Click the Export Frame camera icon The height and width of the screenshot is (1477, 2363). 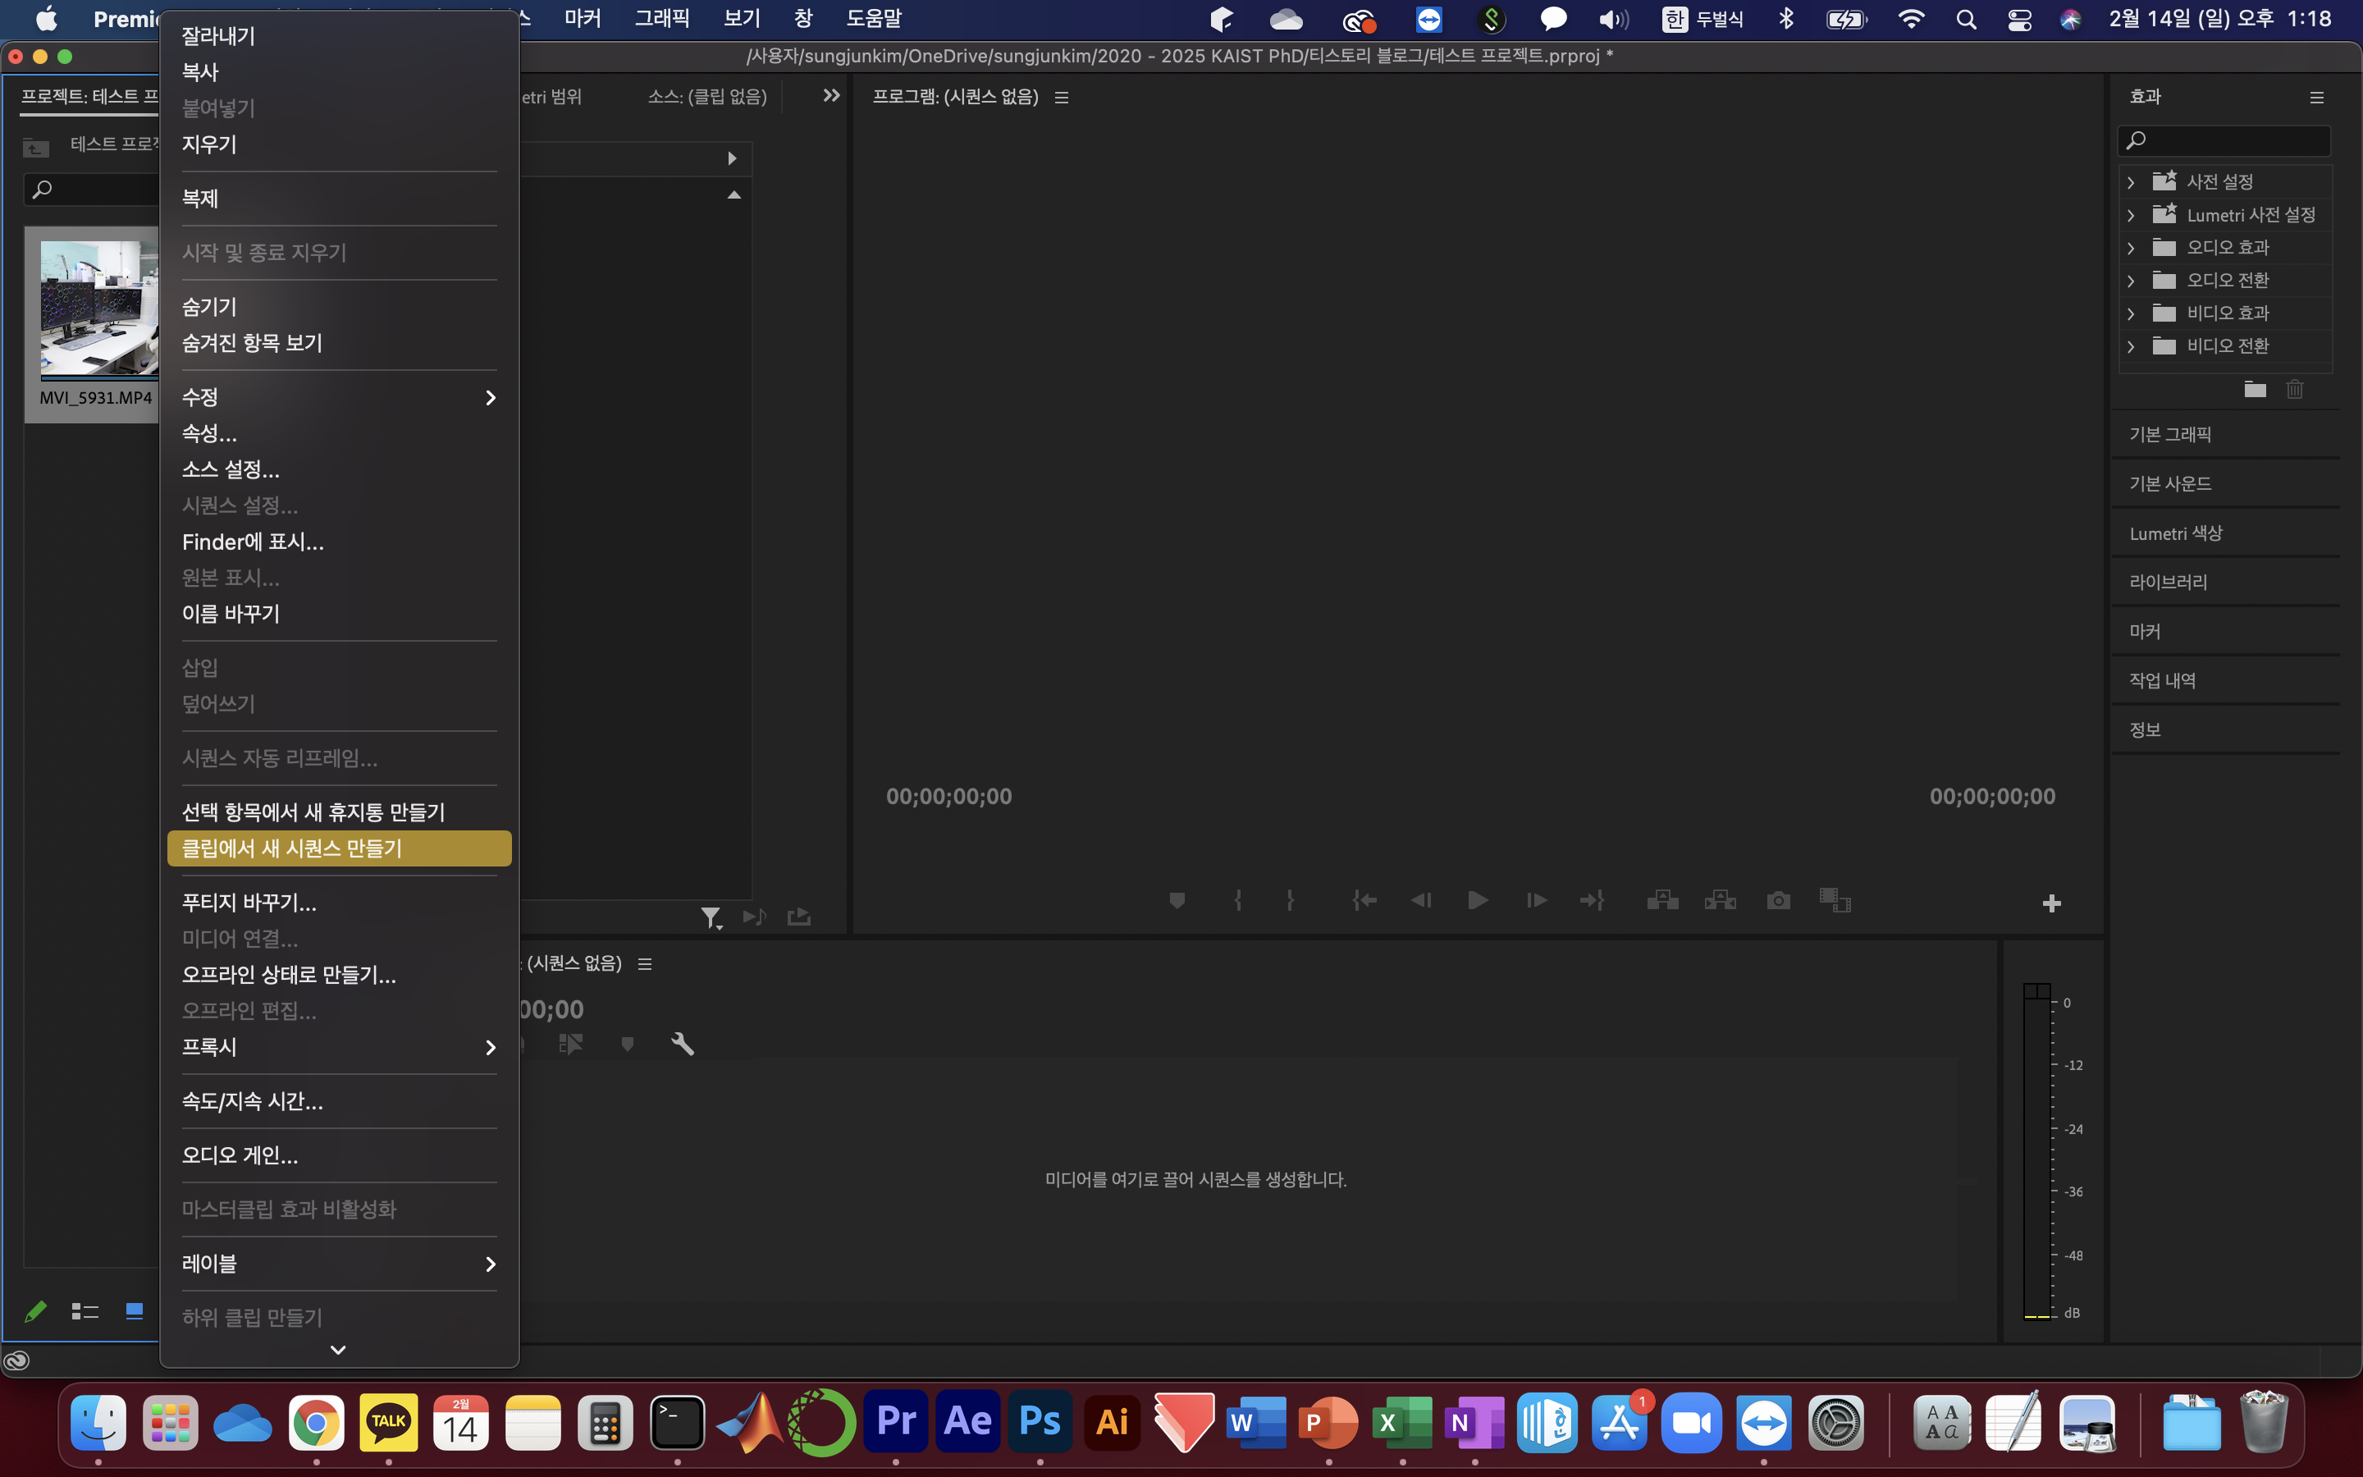click(x=1778, y=899)
